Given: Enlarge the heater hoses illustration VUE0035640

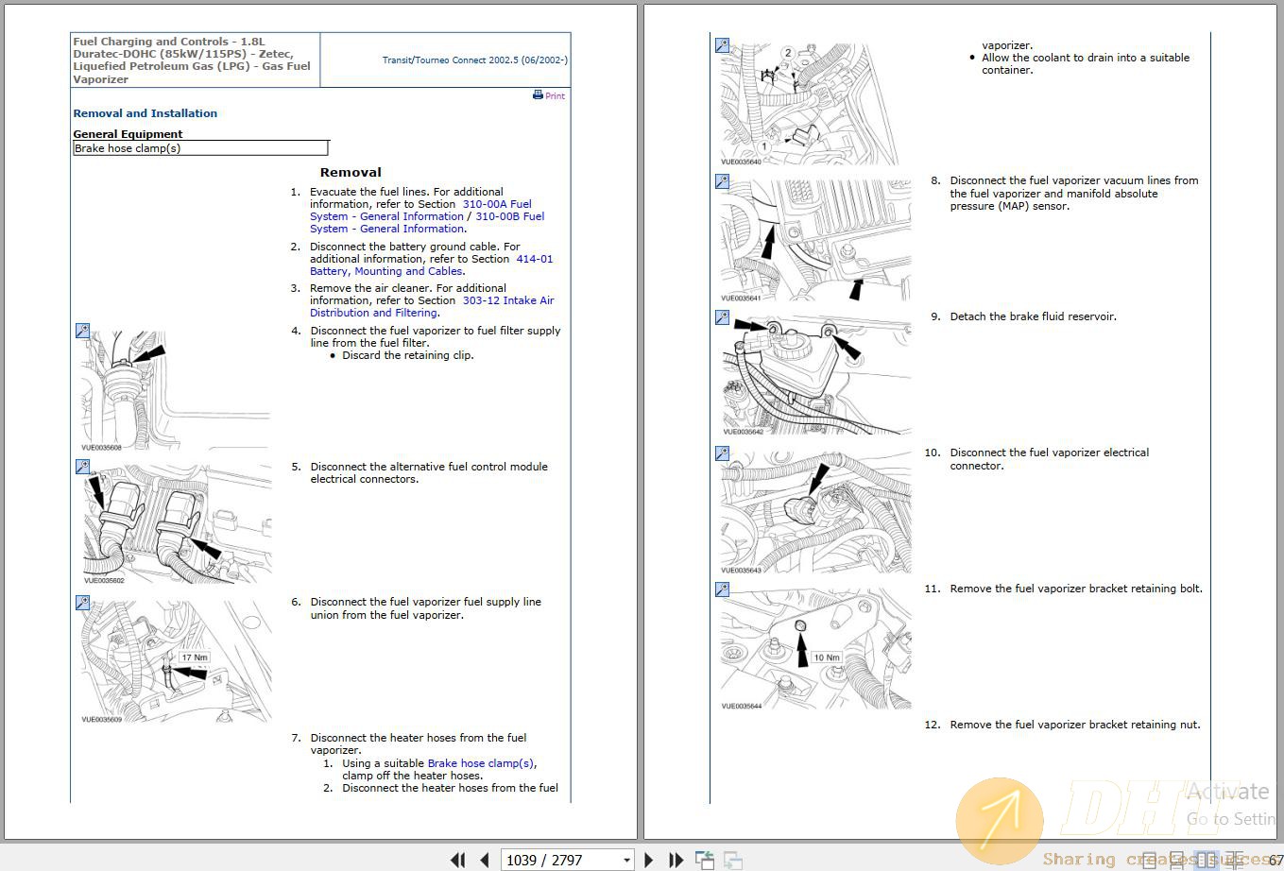Looking at the screenshot, I should click(x=722, y=45).
